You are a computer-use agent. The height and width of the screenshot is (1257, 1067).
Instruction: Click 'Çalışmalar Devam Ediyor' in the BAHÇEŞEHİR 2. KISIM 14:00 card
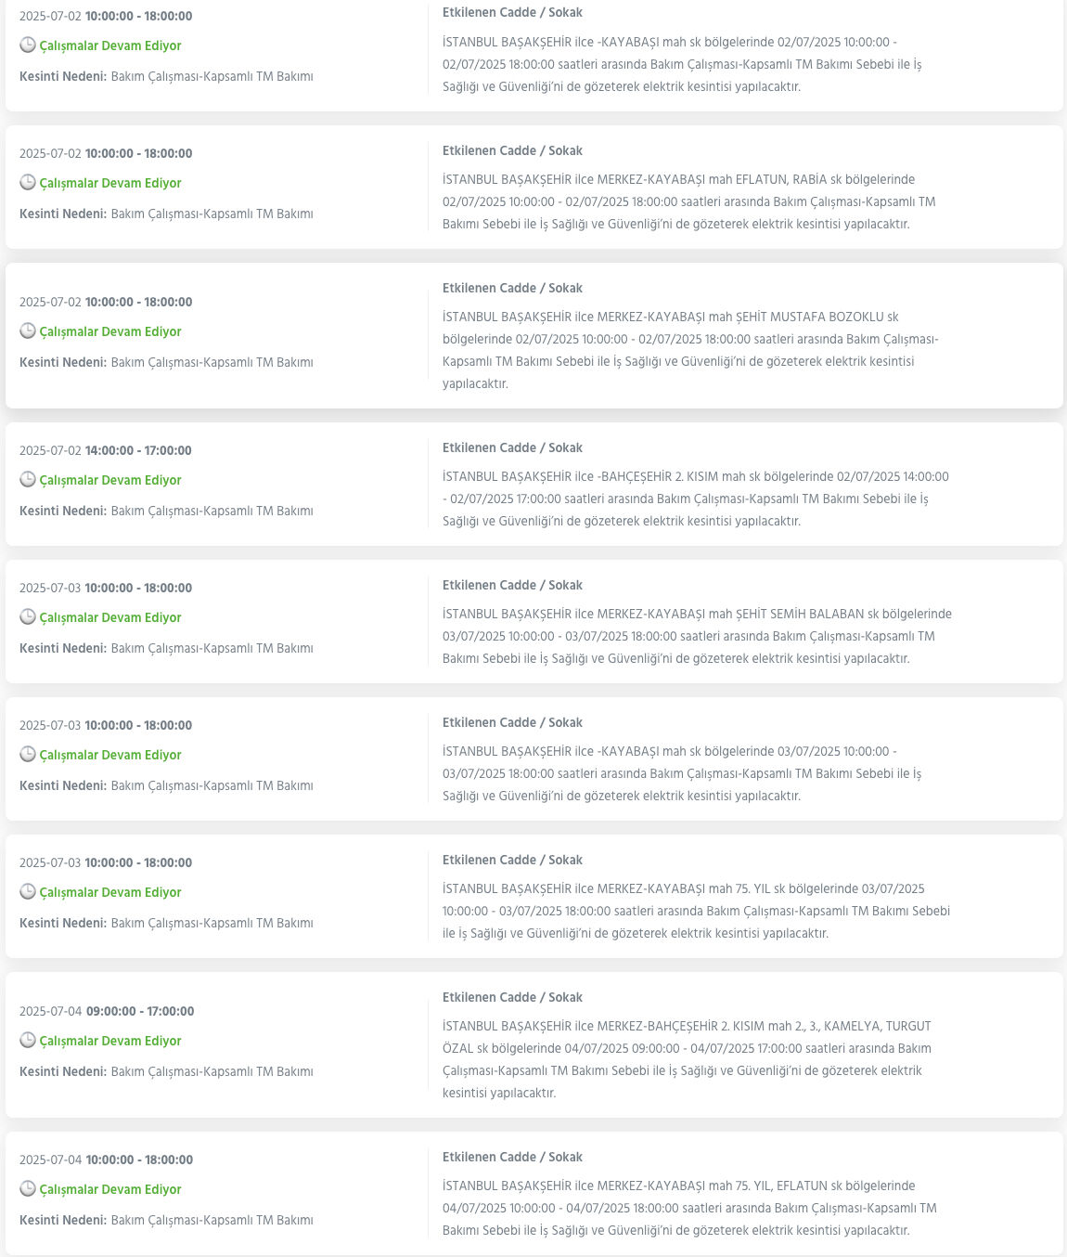coord(110,480)
